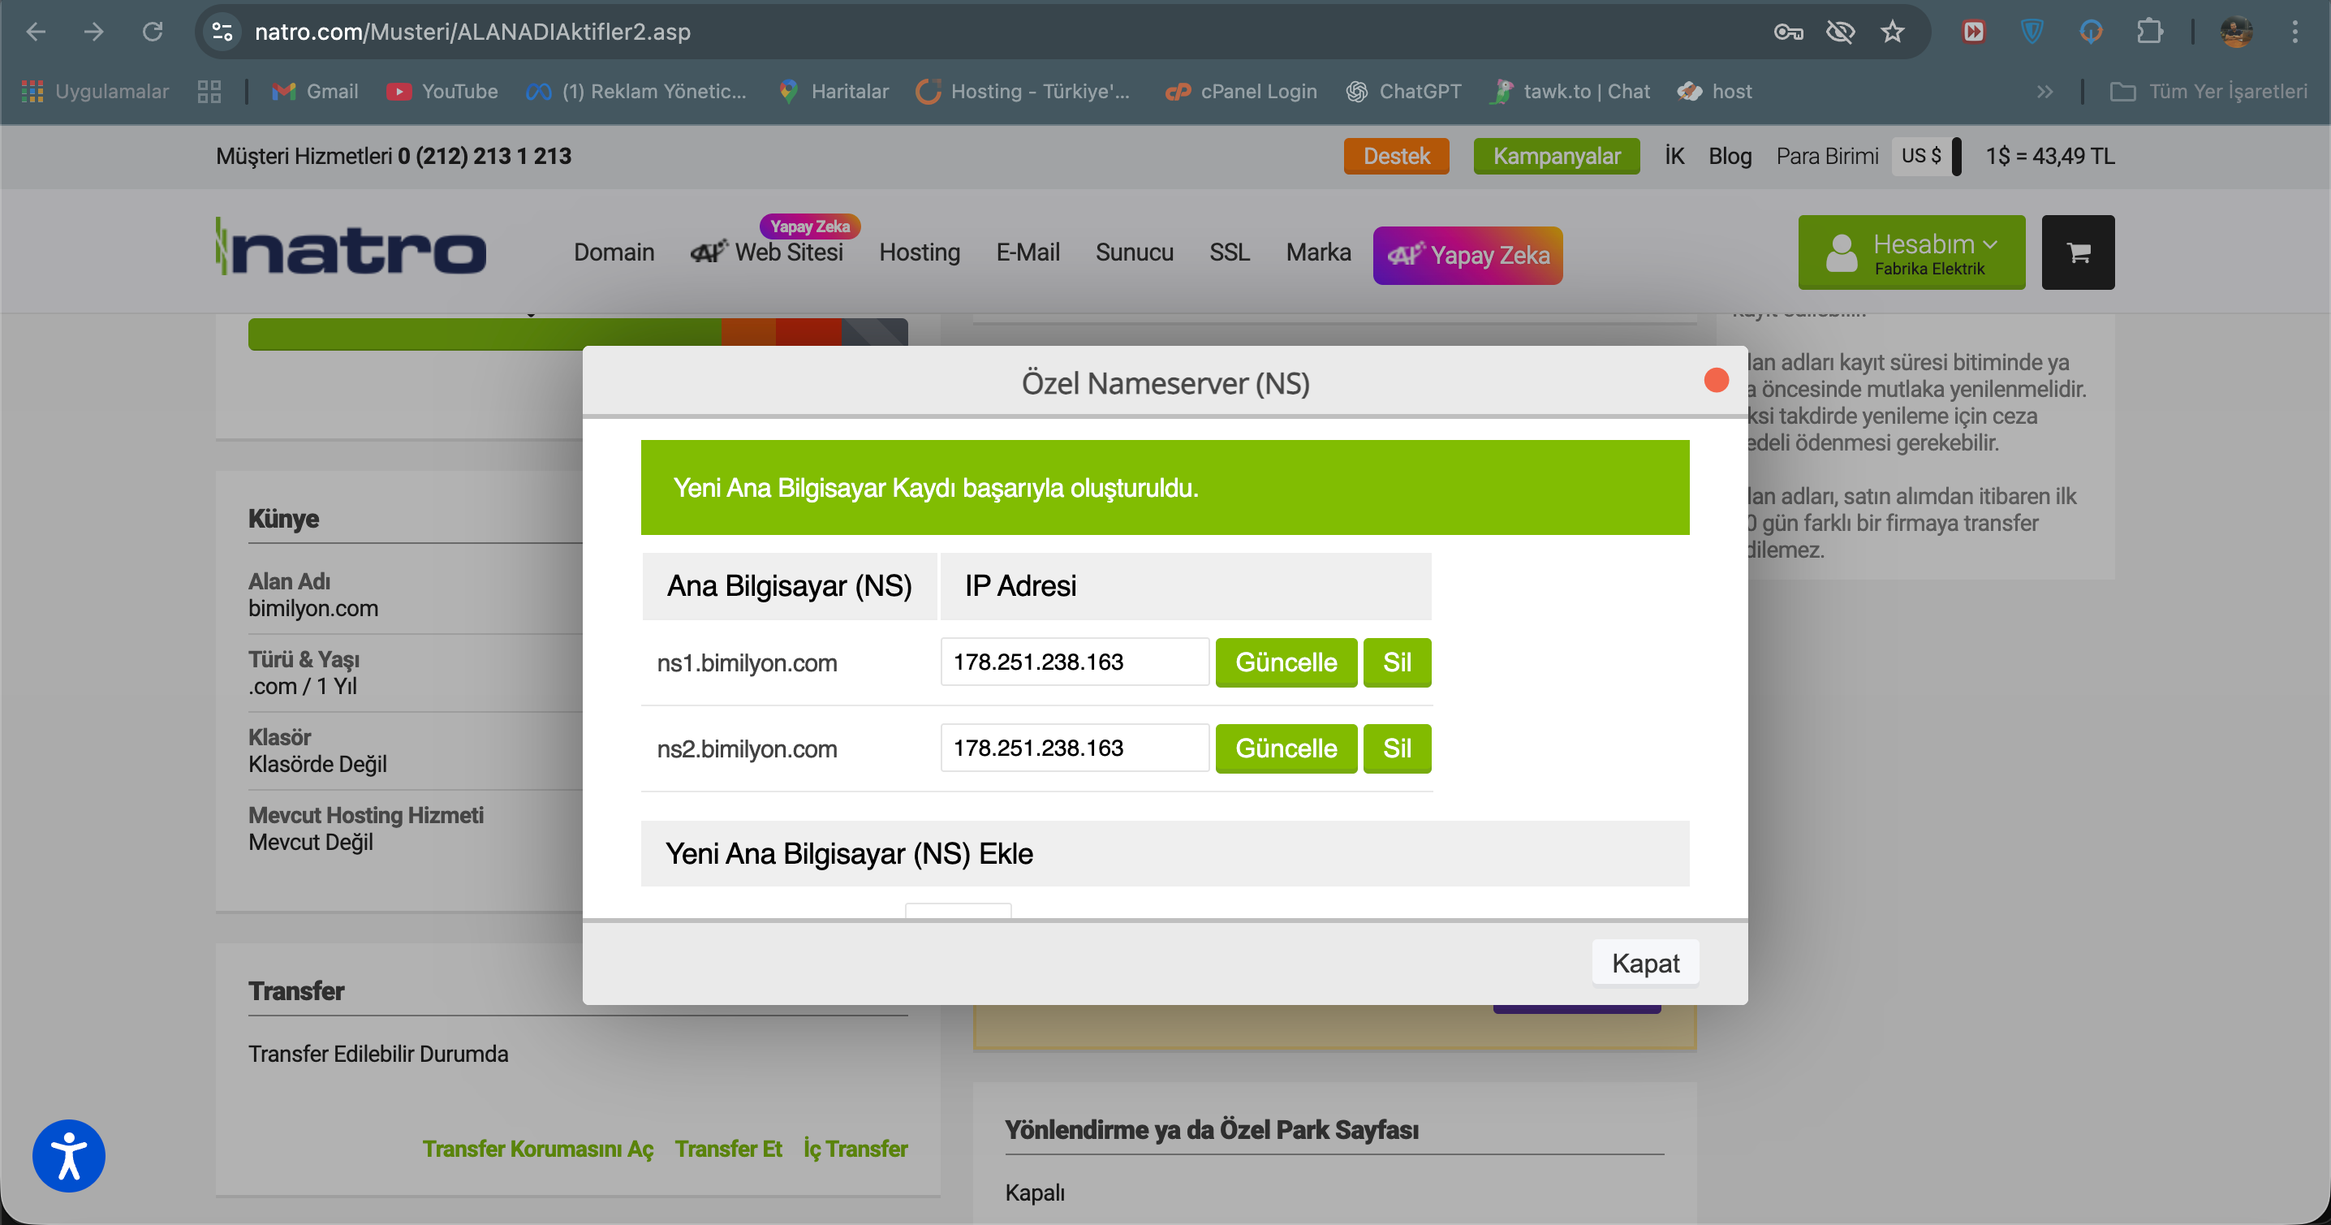Open the SSL menu
The height and width of the screenshot is (1225, 2331).
pos(1230,252)
